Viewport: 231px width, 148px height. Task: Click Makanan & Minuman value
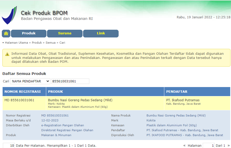pyautogui.click(x=56, y=135)
